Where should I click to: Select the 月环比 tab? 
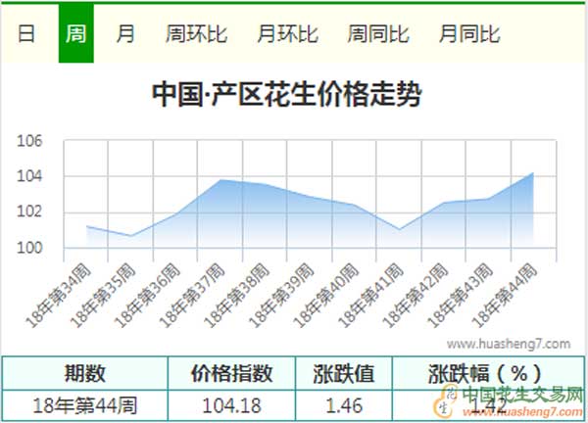[x=287, y=34]
